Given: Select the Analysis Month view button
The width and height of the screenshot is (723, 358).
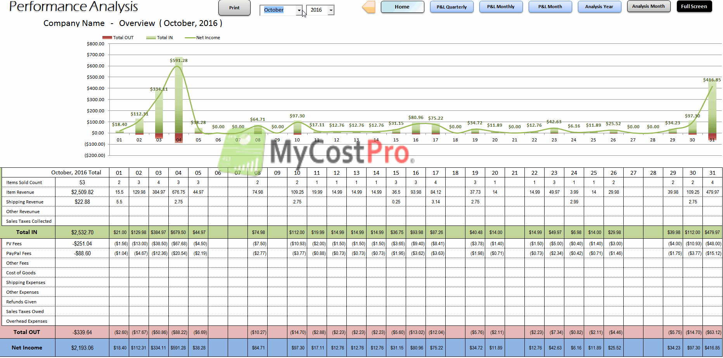Looking at the screenshot, I should 649,7.
